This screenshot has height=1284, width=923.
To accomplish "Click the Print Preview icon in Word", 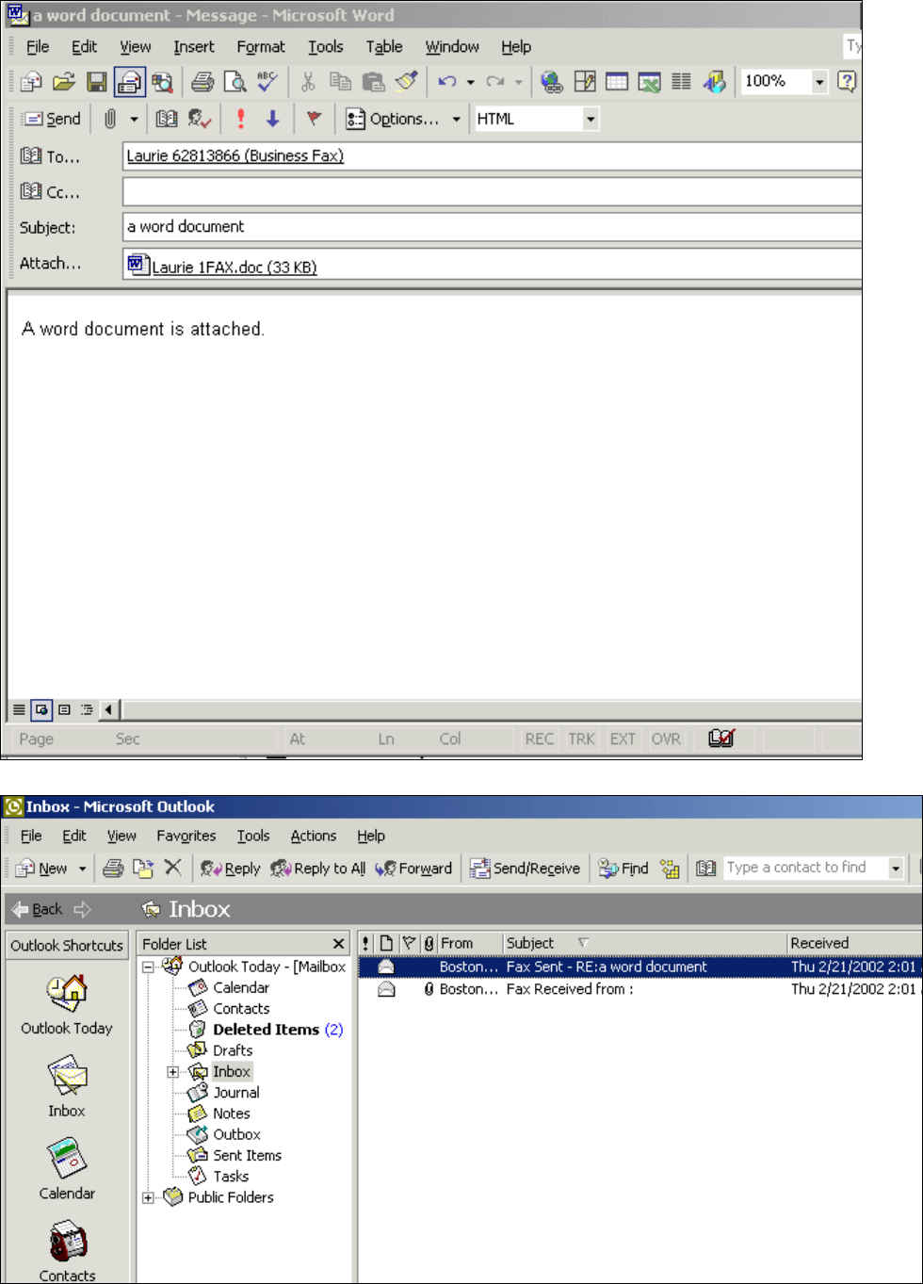I will (x=235, y=82).
